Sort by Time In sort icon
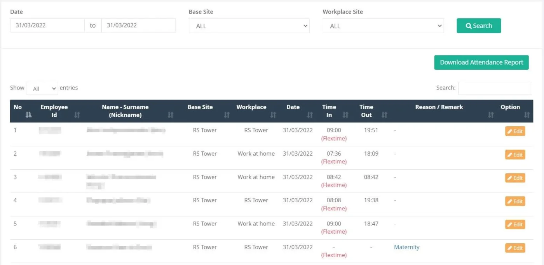This screenshot has height=265, width=544. (345, 115)
